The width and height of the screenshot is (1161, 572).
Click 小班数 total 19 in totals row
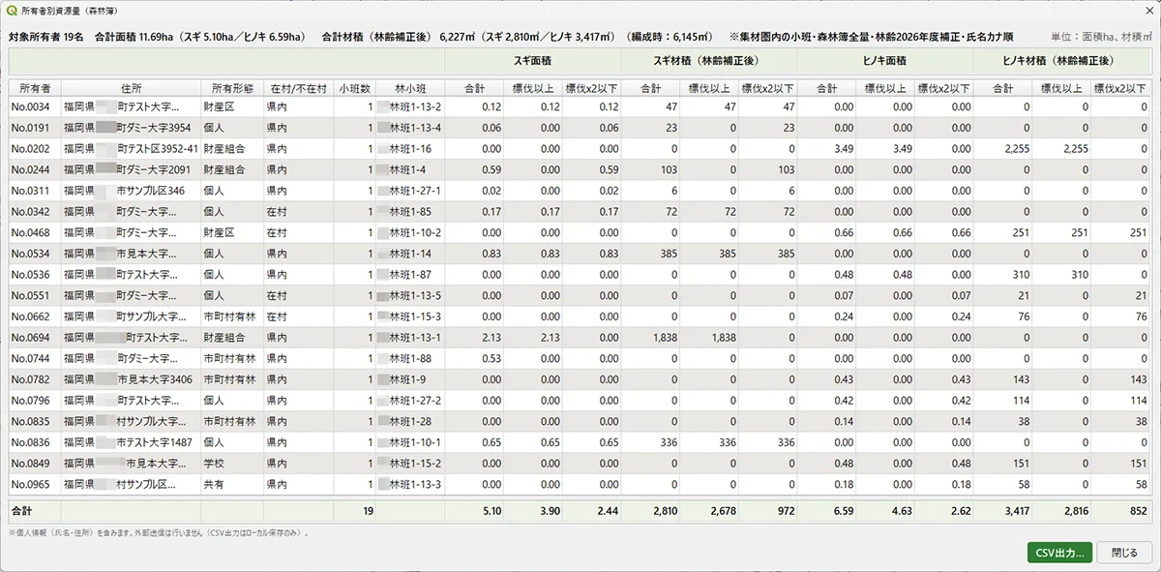tap(355, 510)
